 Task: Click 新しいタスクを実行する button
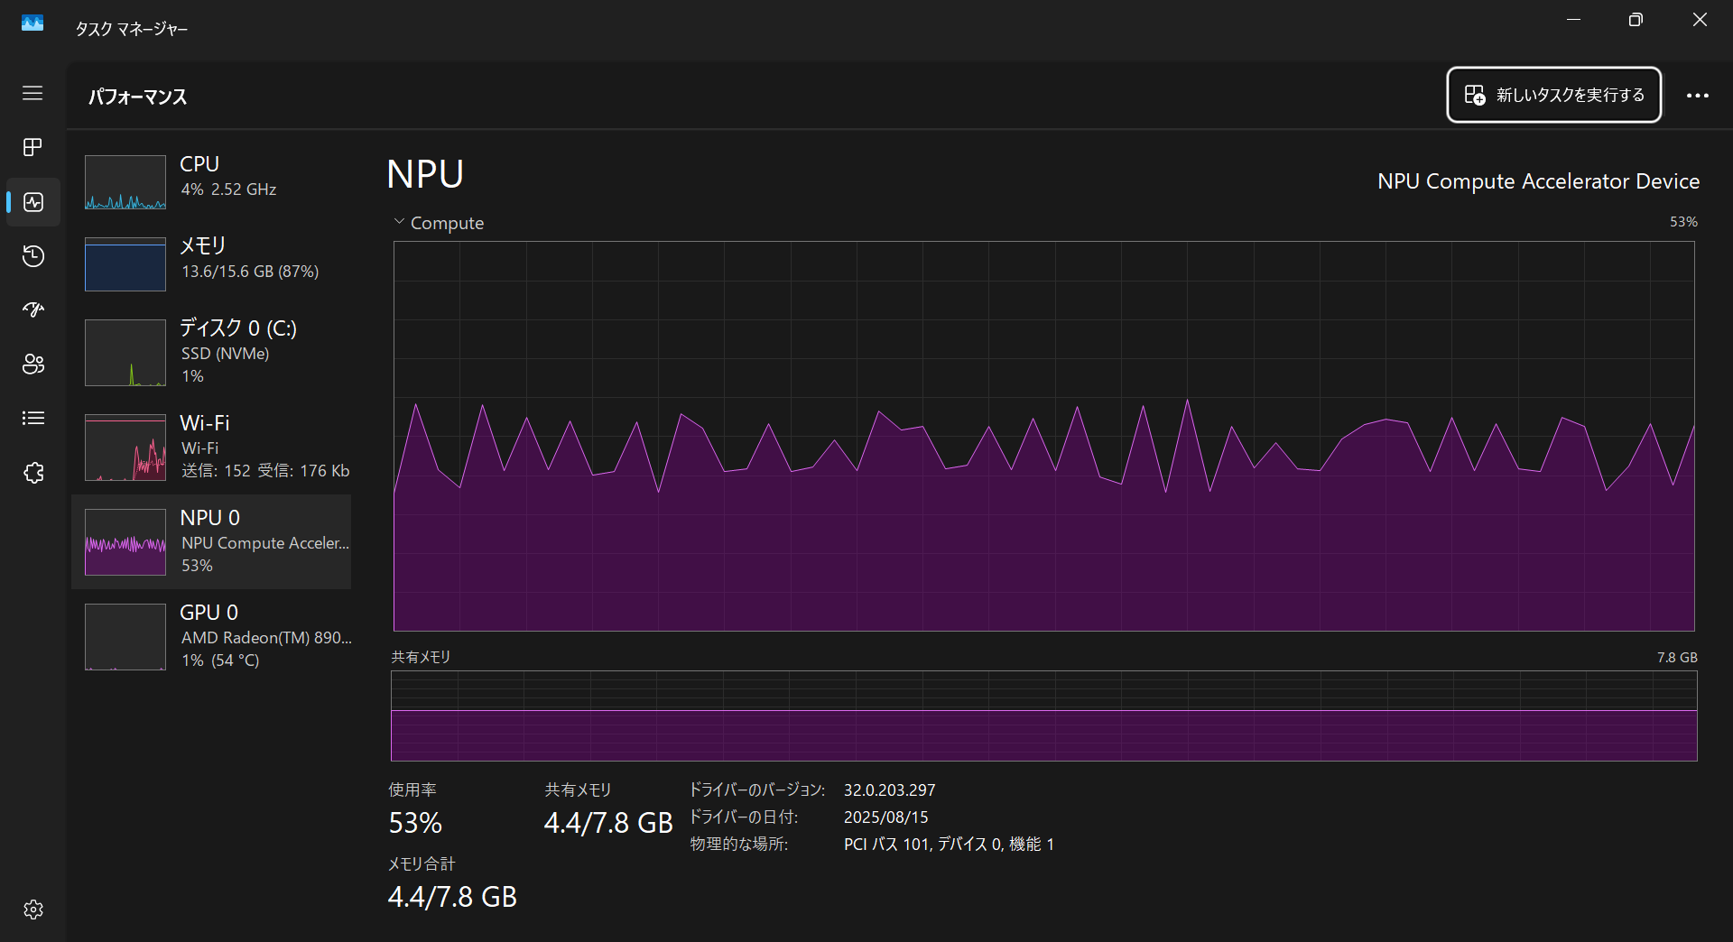1553,95
